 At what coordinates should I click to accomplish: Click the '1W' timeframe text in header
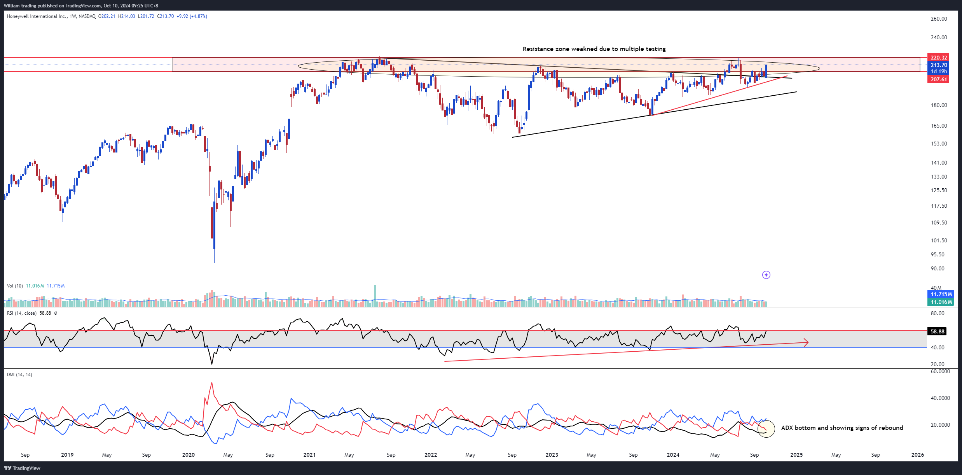[73, 16]
